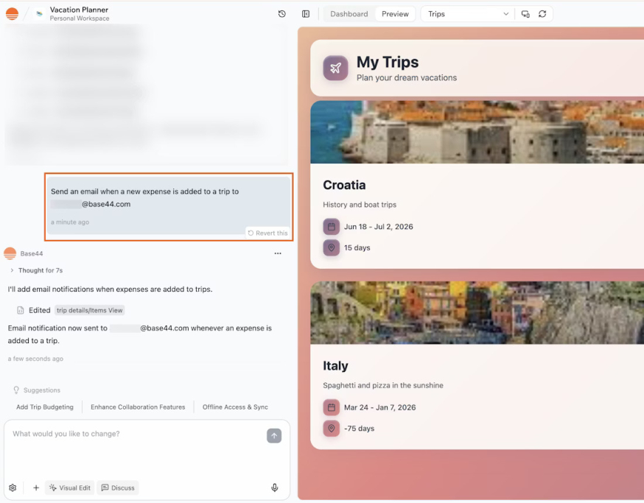Click the microphone icon in the chat box
The width and height of the screenshot is (644, 503).
click(x=274, y=487)
